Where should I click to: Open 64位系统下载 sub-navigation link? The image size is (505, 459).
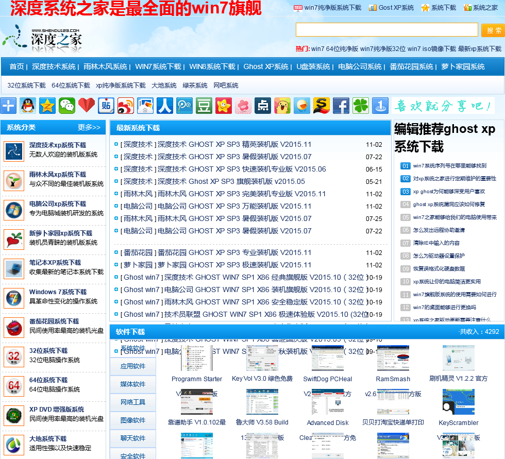click(71, 86)
